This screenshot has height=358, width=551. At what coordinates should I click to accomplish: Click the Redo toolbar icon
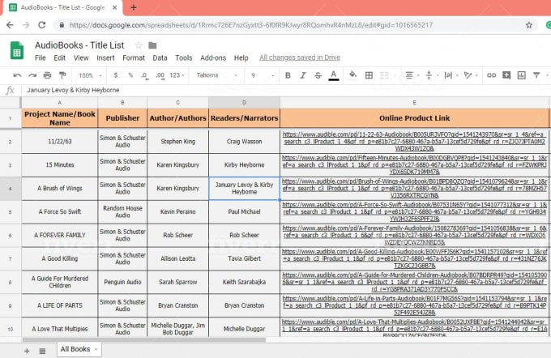pyautogui.click(x=32, y=75)
